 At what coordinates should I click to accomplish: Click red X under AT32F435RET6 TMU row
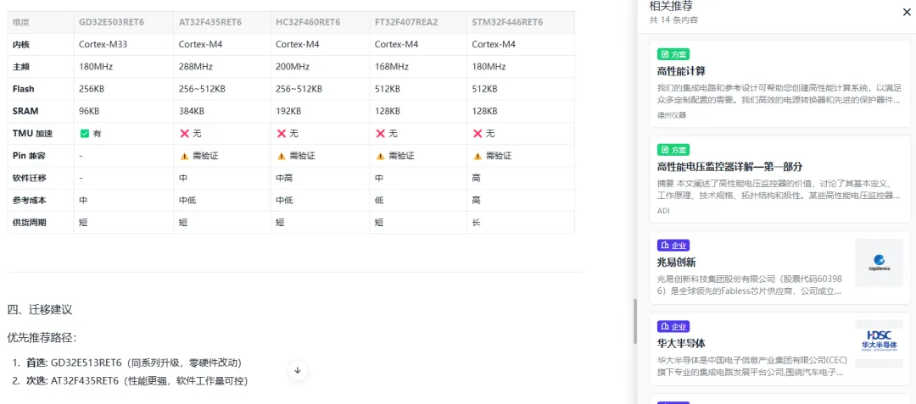click(184, 134)
